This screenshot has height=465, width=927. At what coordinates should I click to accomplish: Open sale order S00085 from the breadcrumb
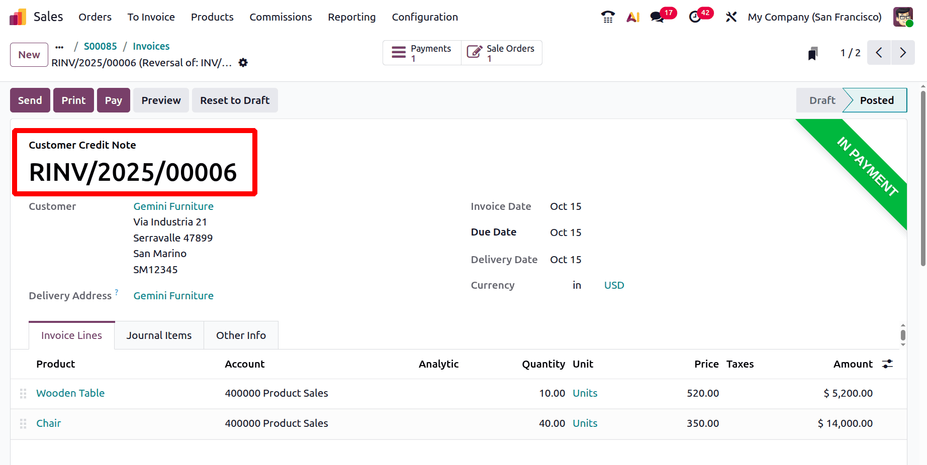pos(100,46)
